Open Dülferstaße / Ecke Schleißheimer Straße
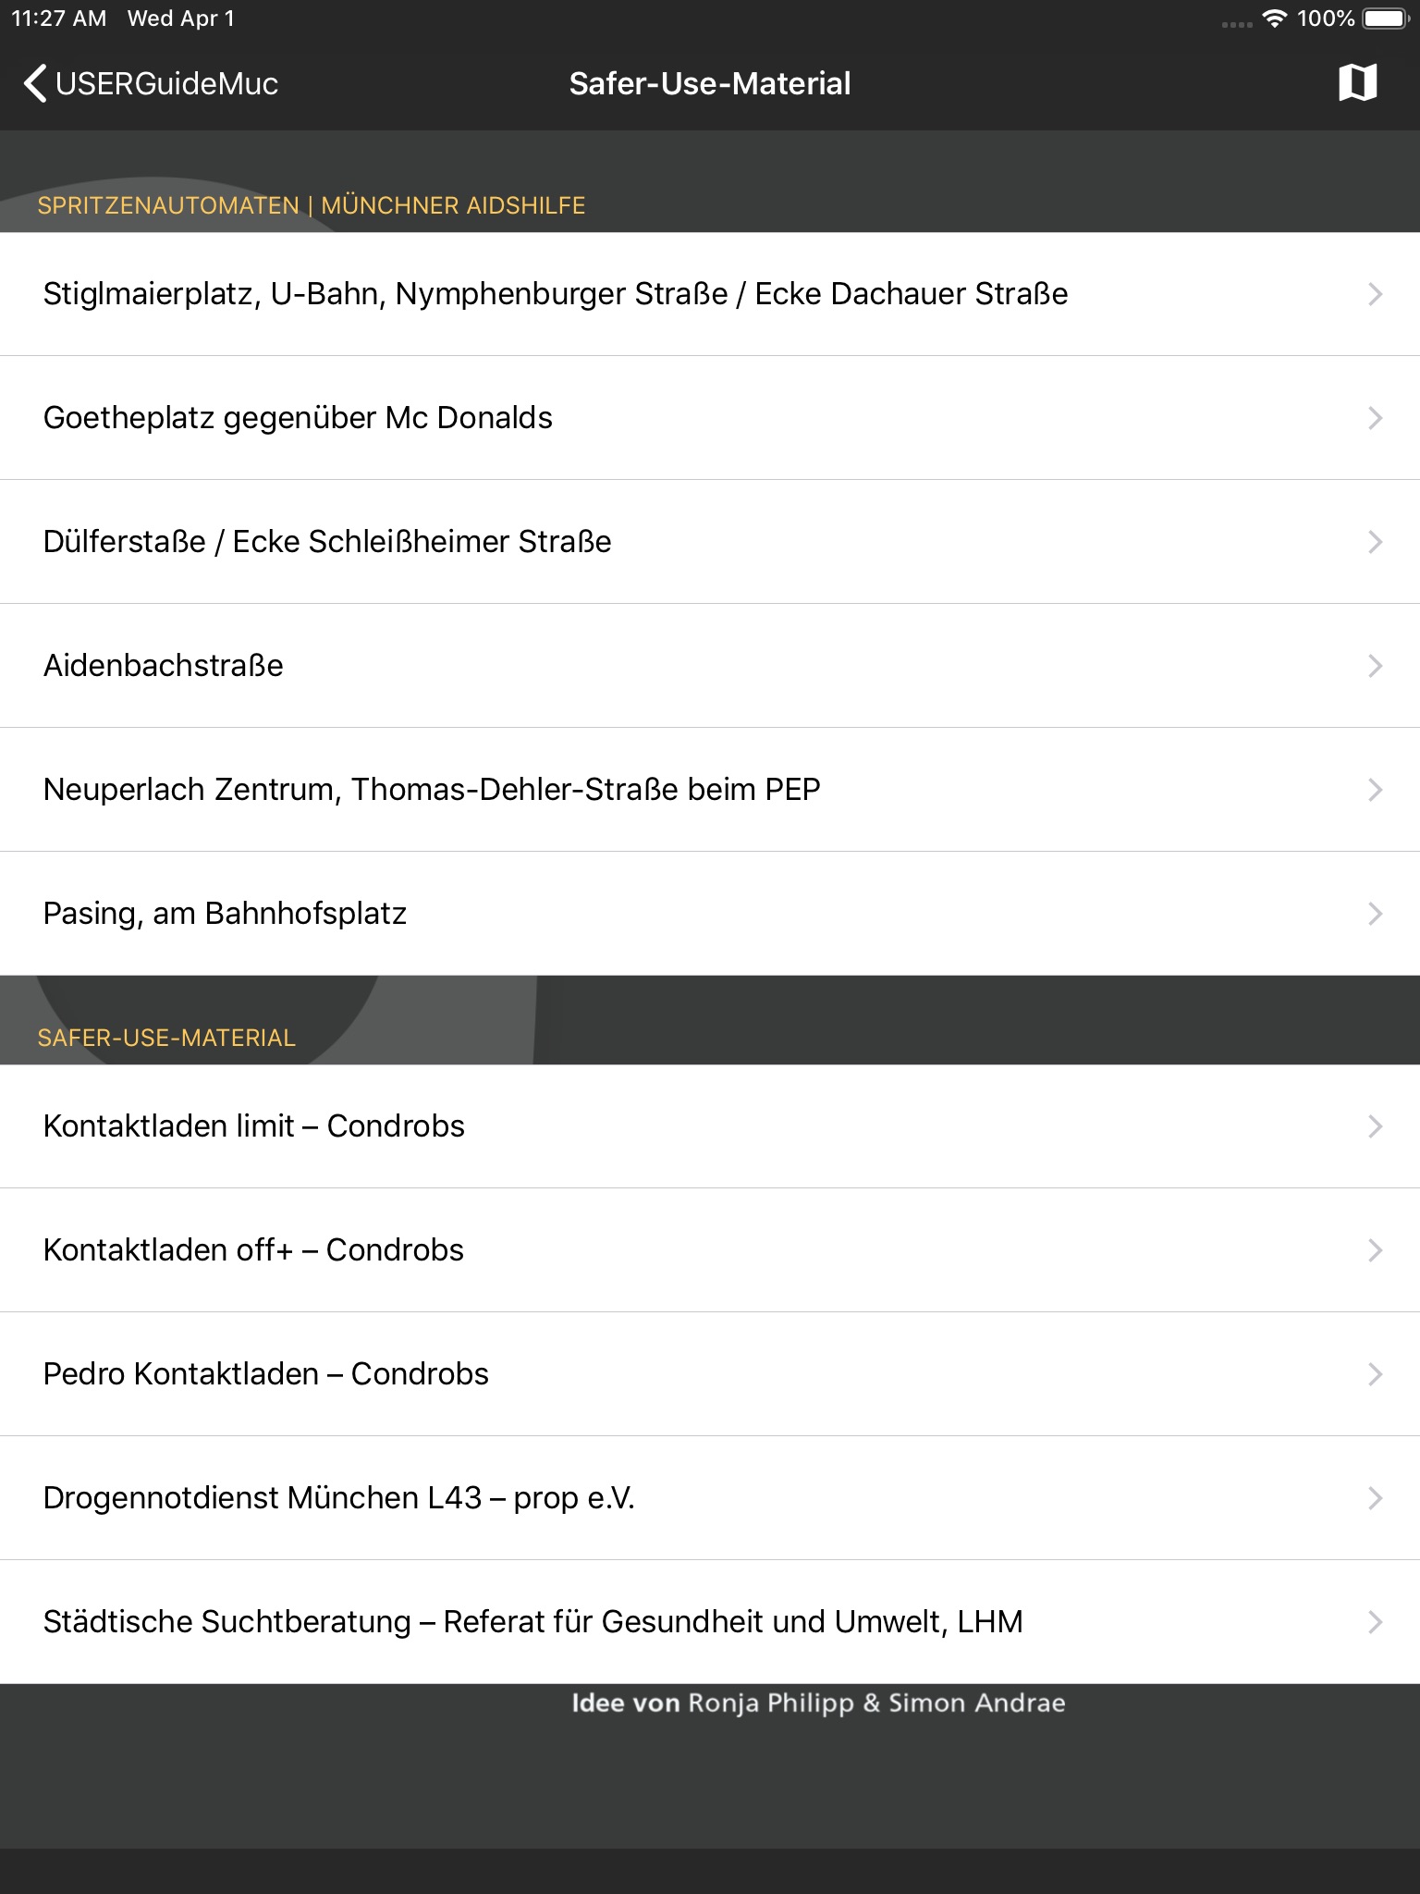The width and height of the screenshot is (1420, 1894). [x=327, y=542]
